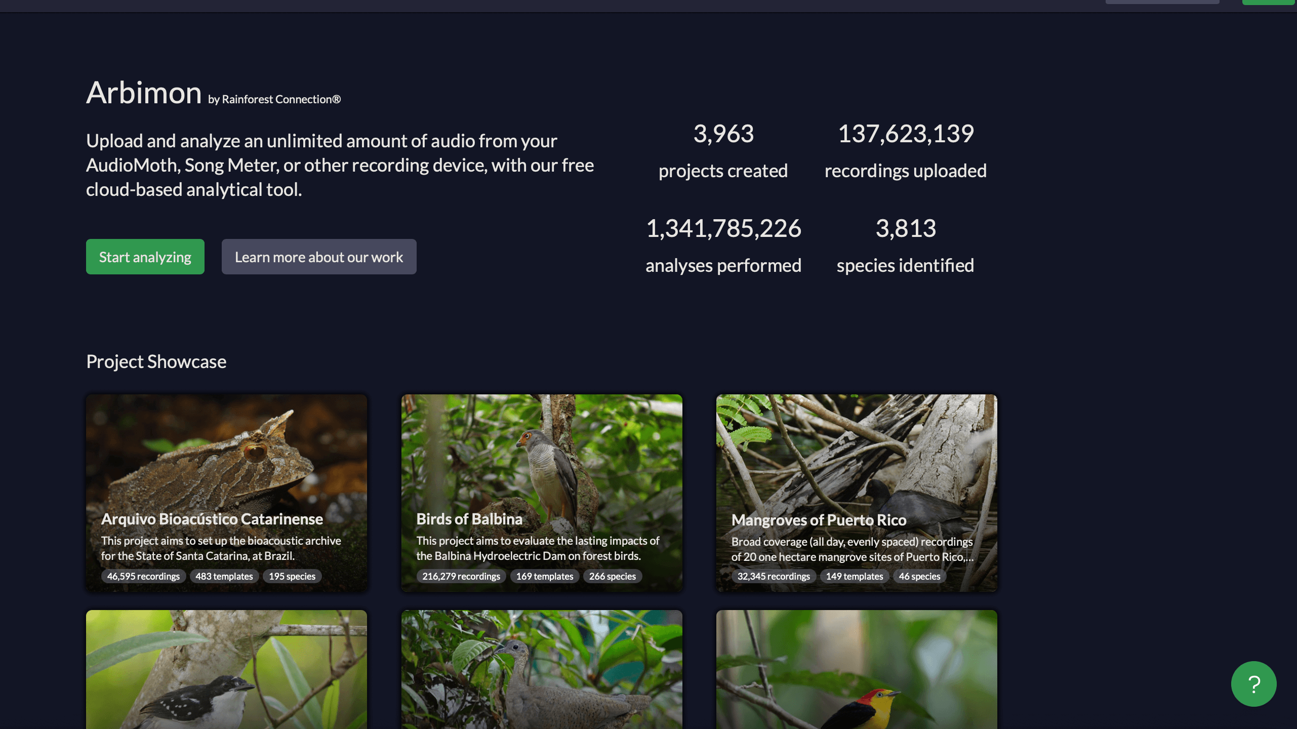Click the Start analyzing button
The width and height of the screenshot is (1297, 729).
[x=145, y=257]
